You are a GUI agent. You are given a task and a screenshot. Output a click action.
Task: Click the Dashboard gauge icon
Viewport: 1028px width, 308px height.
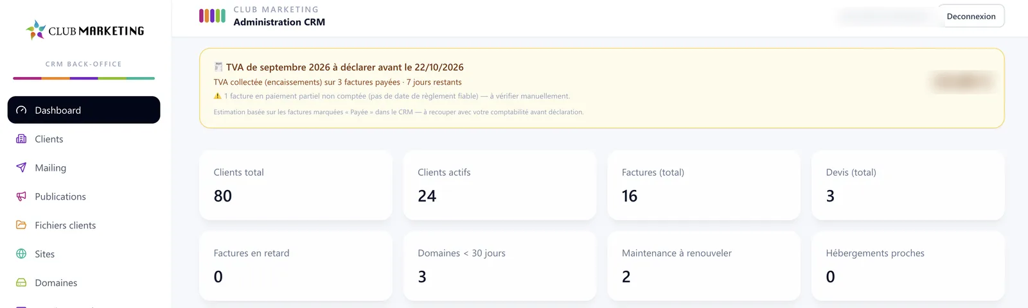[21, 110]
